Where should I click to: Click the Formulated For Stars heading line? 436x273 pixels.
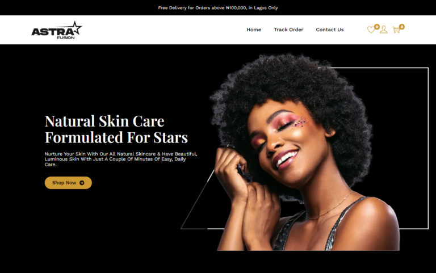tap(116, 137)
